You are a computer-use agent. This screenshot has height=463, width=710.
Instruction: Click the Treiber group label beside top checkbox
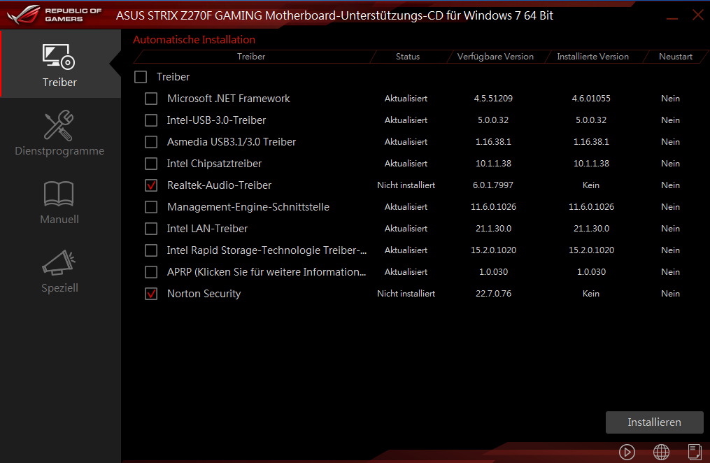coord(173,77)
